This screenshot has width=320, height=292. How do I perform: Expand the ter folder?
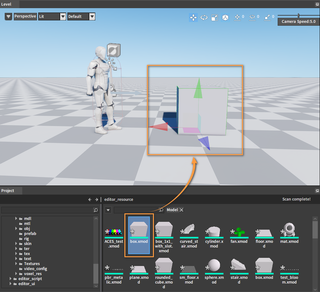[x=16, y=248]
